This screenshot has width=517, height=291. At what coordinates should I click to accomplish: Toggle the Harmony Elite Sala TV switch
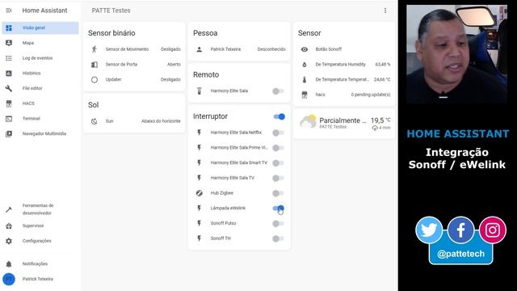point(278,178)
